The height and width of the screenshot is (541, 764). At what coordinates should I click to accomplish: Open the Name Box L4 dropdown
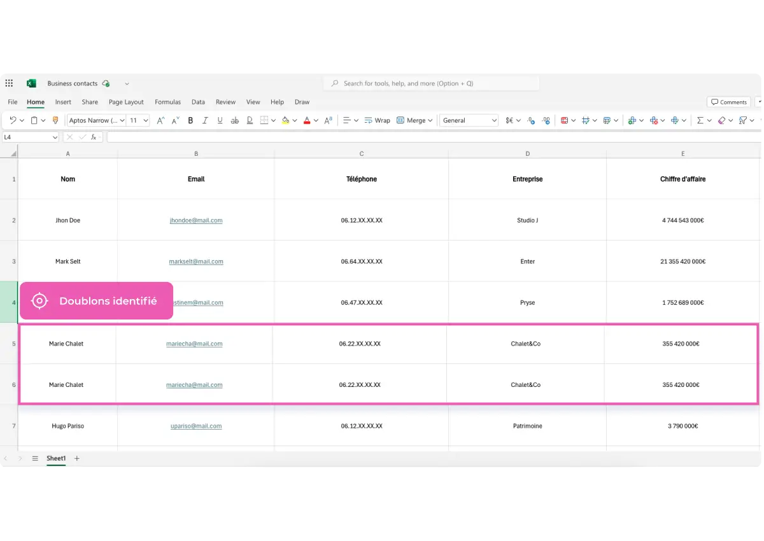(55, 137)
